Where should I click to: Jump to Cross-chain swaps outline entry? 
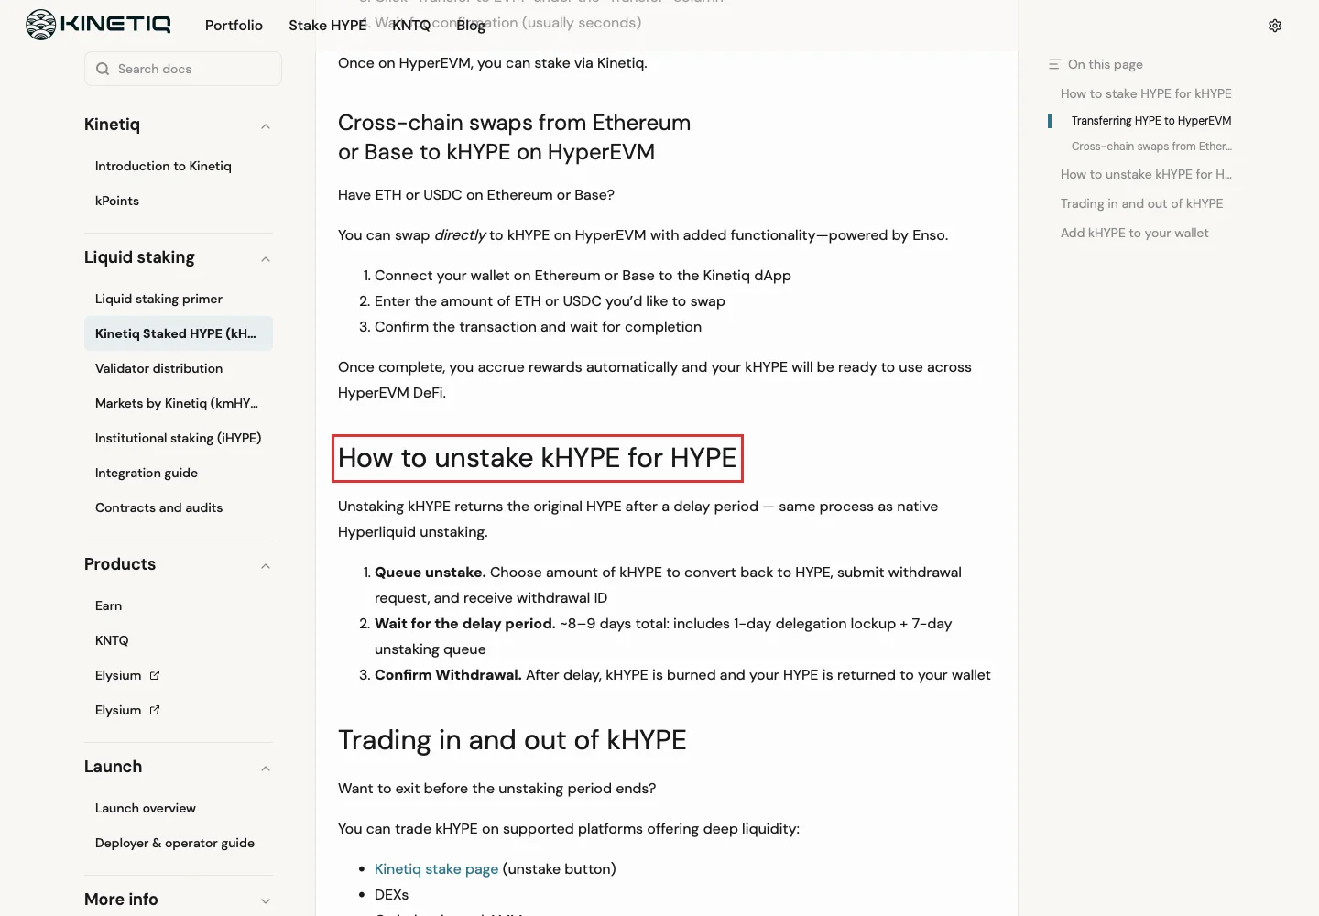tap(1151, 147)
